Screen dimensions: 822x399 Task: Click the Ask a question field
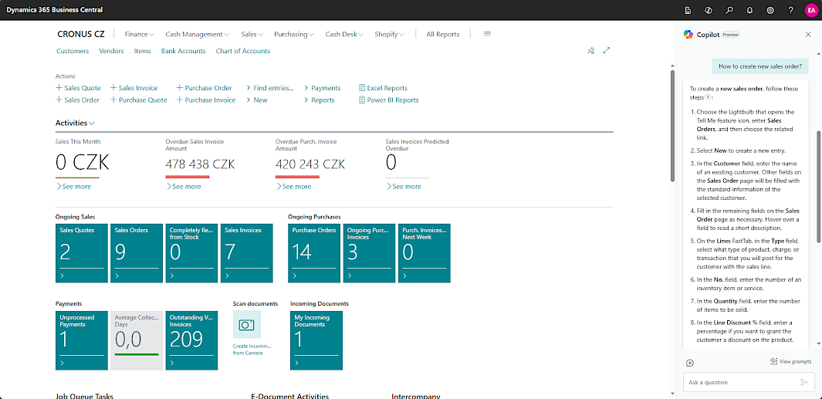click(739, 382)
